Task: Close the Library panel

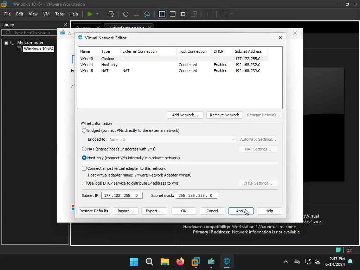Action: [66, 24]
